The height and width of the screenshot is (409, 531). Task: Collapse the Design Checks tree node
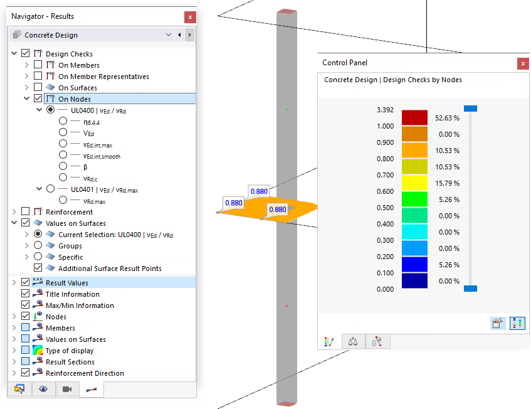point(14,53)
